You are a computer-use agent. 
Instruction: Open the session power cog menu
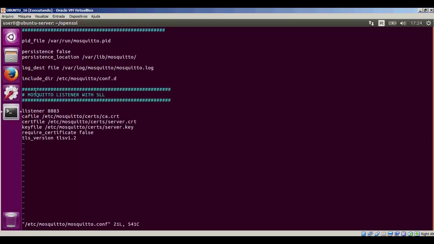point(429,23)
